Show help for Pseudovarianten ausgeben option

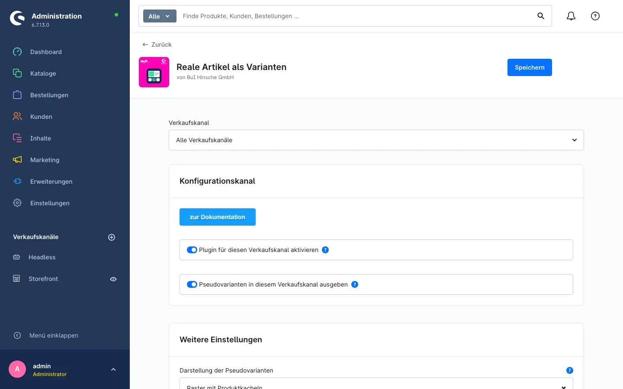click(x=355, y=284)
